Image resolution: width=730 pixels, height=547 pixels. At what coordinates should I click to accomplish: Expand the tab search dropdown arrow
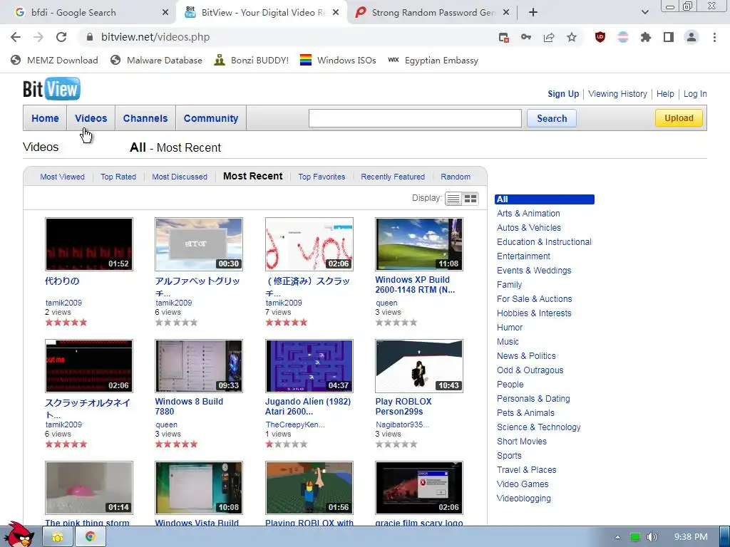pos(644,13)
